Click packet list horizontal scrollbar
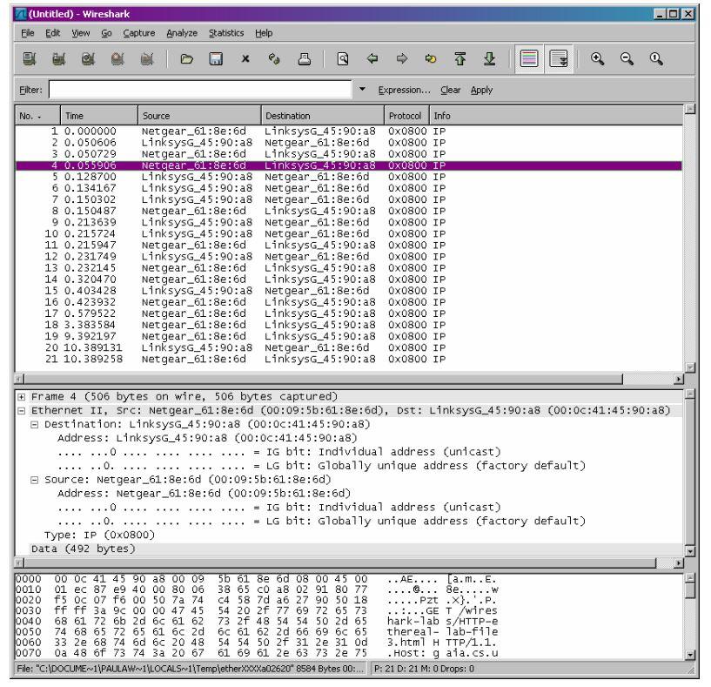The image size is (711, 687). coord(324,380)
